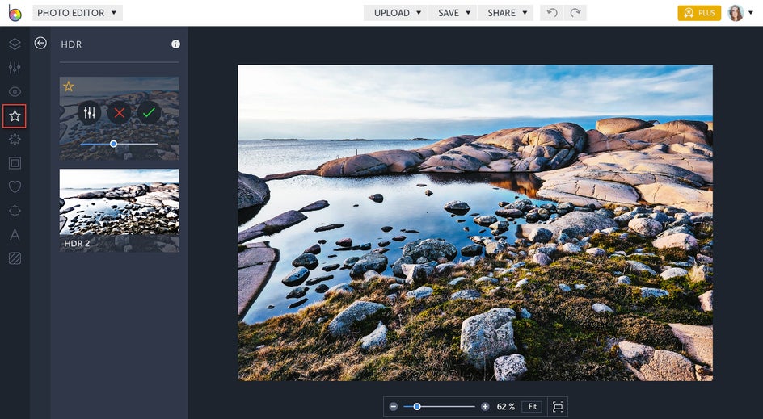Show HDR info via the info icon
This screenshot has width=763, height=419.
(175, 44)
